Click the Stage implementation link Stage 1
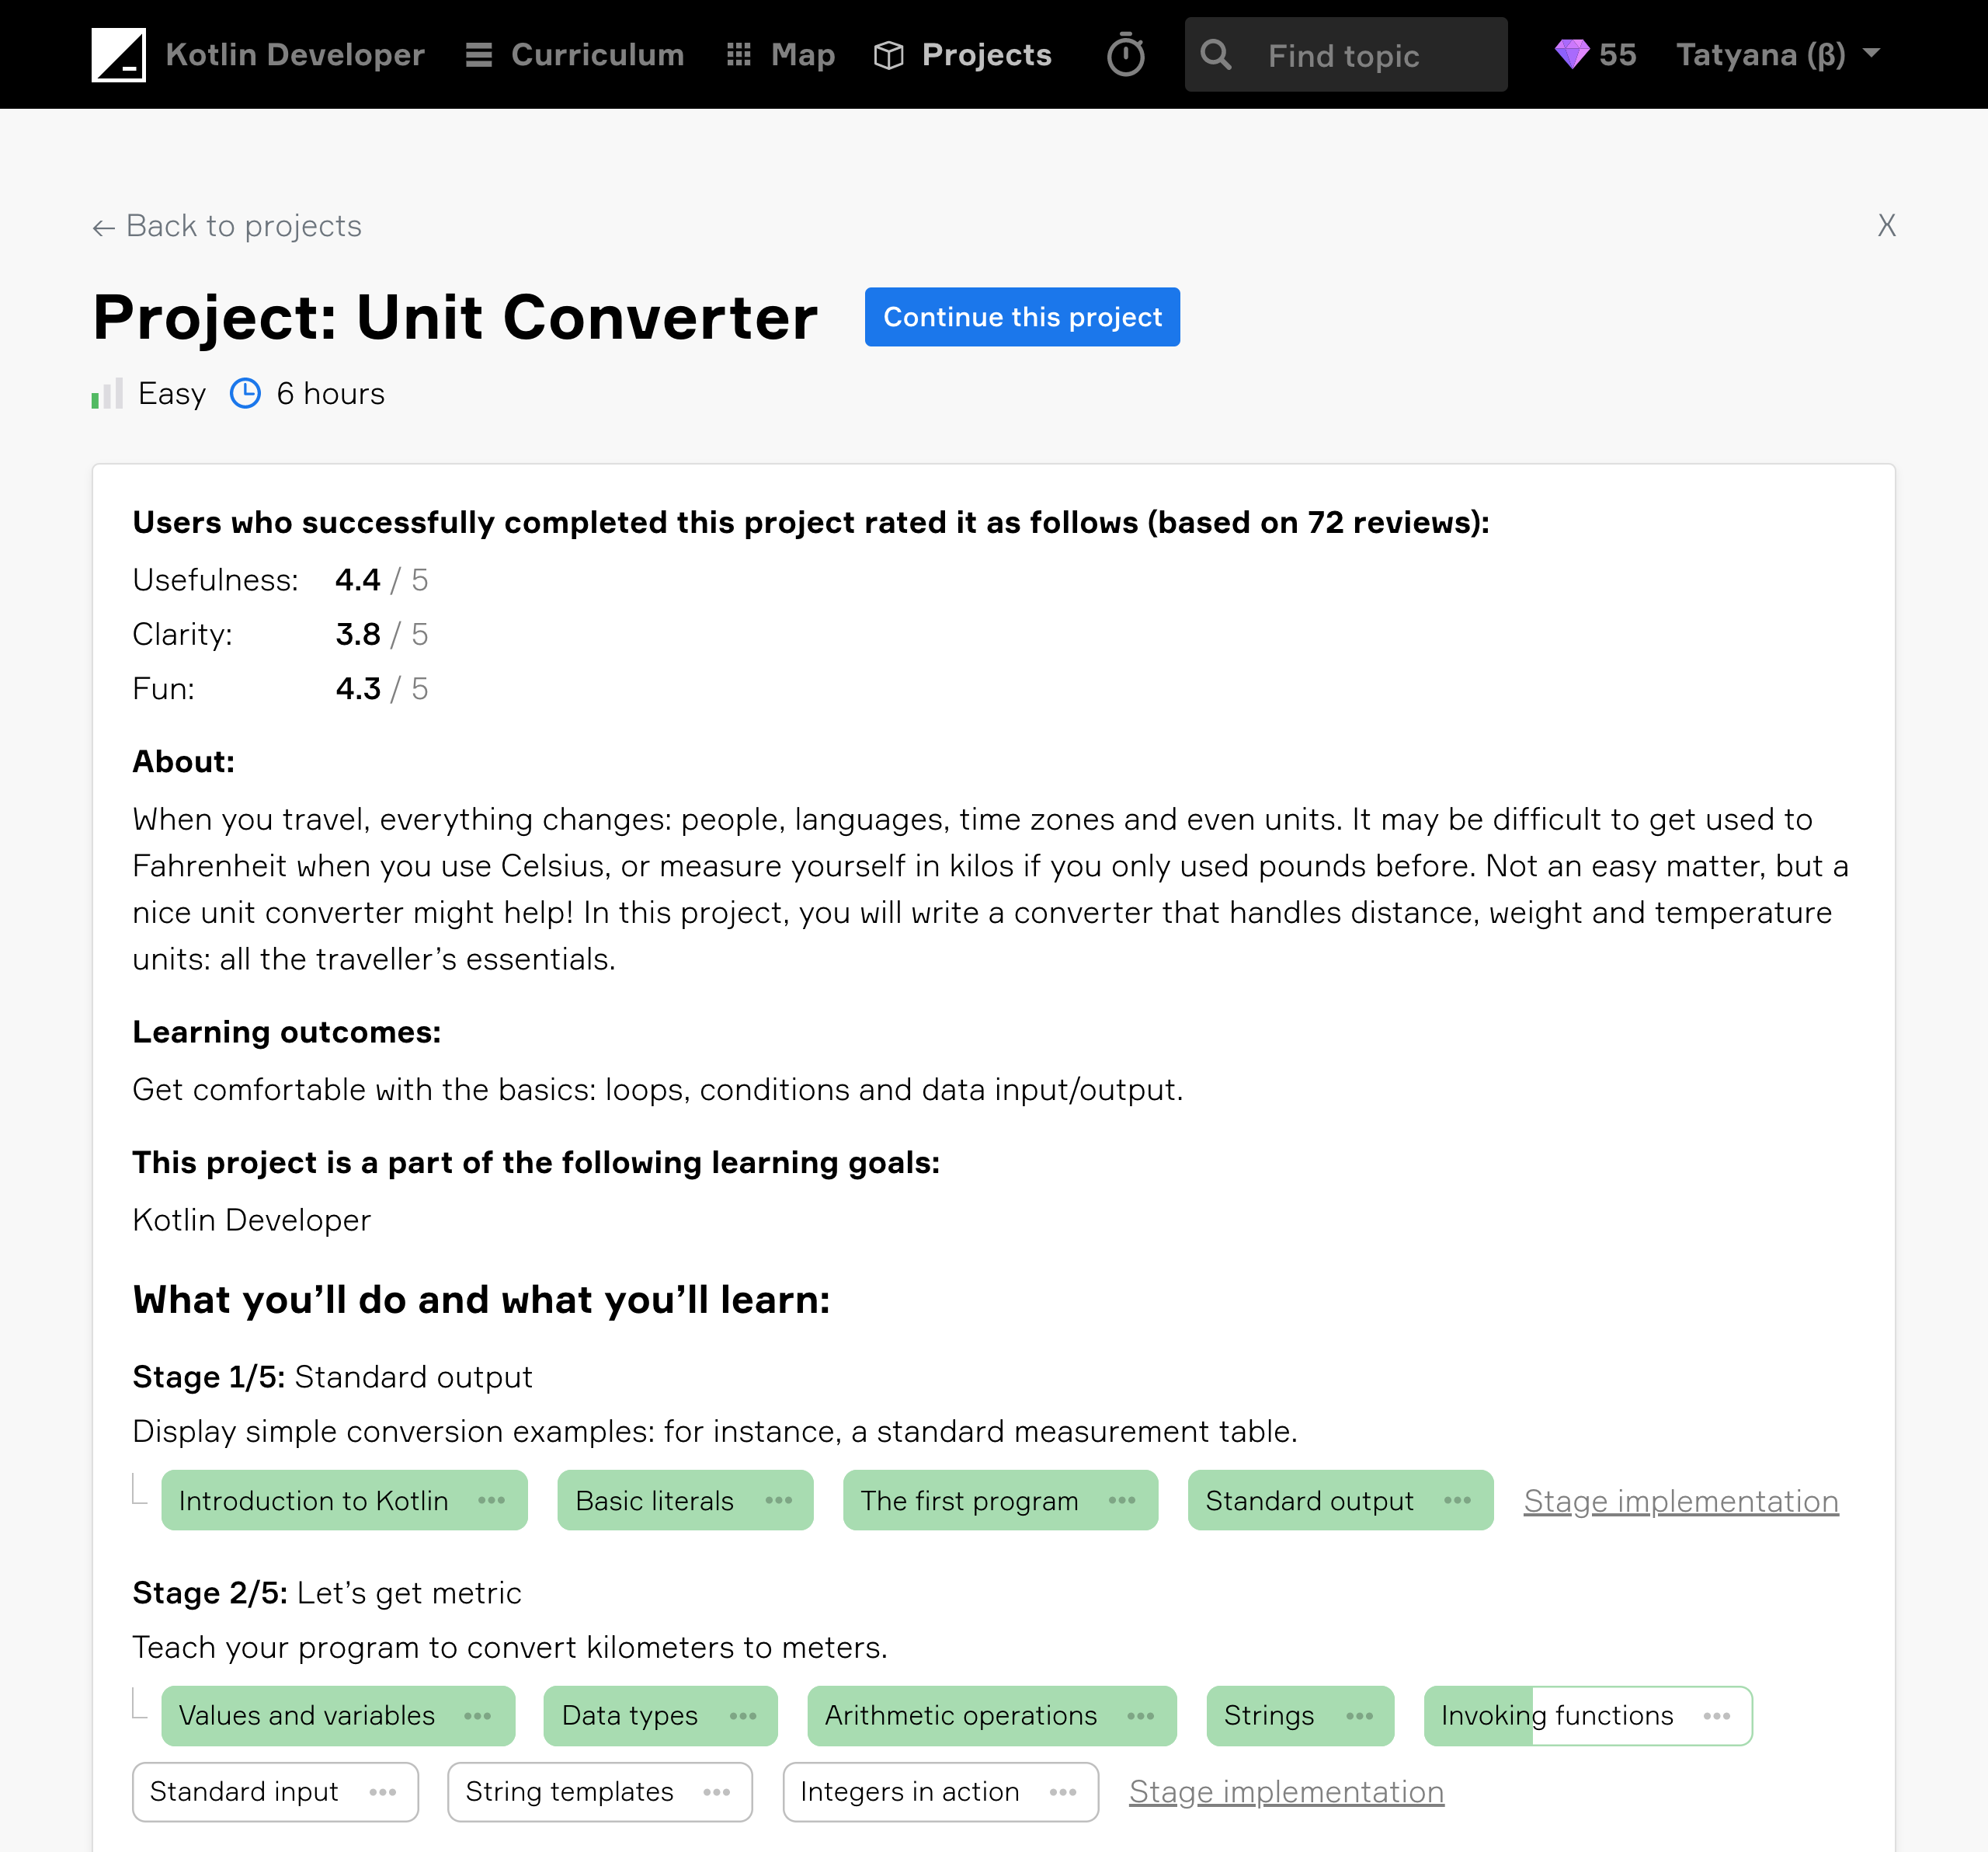The width and height of the screenshot is (1988, 1852). point(1680,1499)
